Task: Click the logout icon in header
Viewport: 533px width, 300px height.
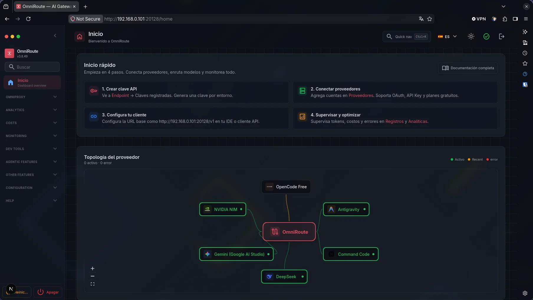Action: click(501, 36)
